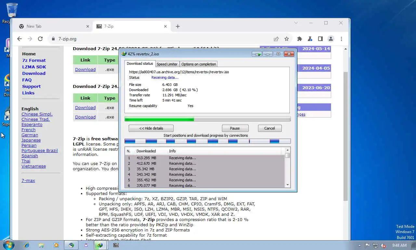Click the muted volume tray icon
The height and width of the screenshot is (250, 416).
(x=383, y=245)
